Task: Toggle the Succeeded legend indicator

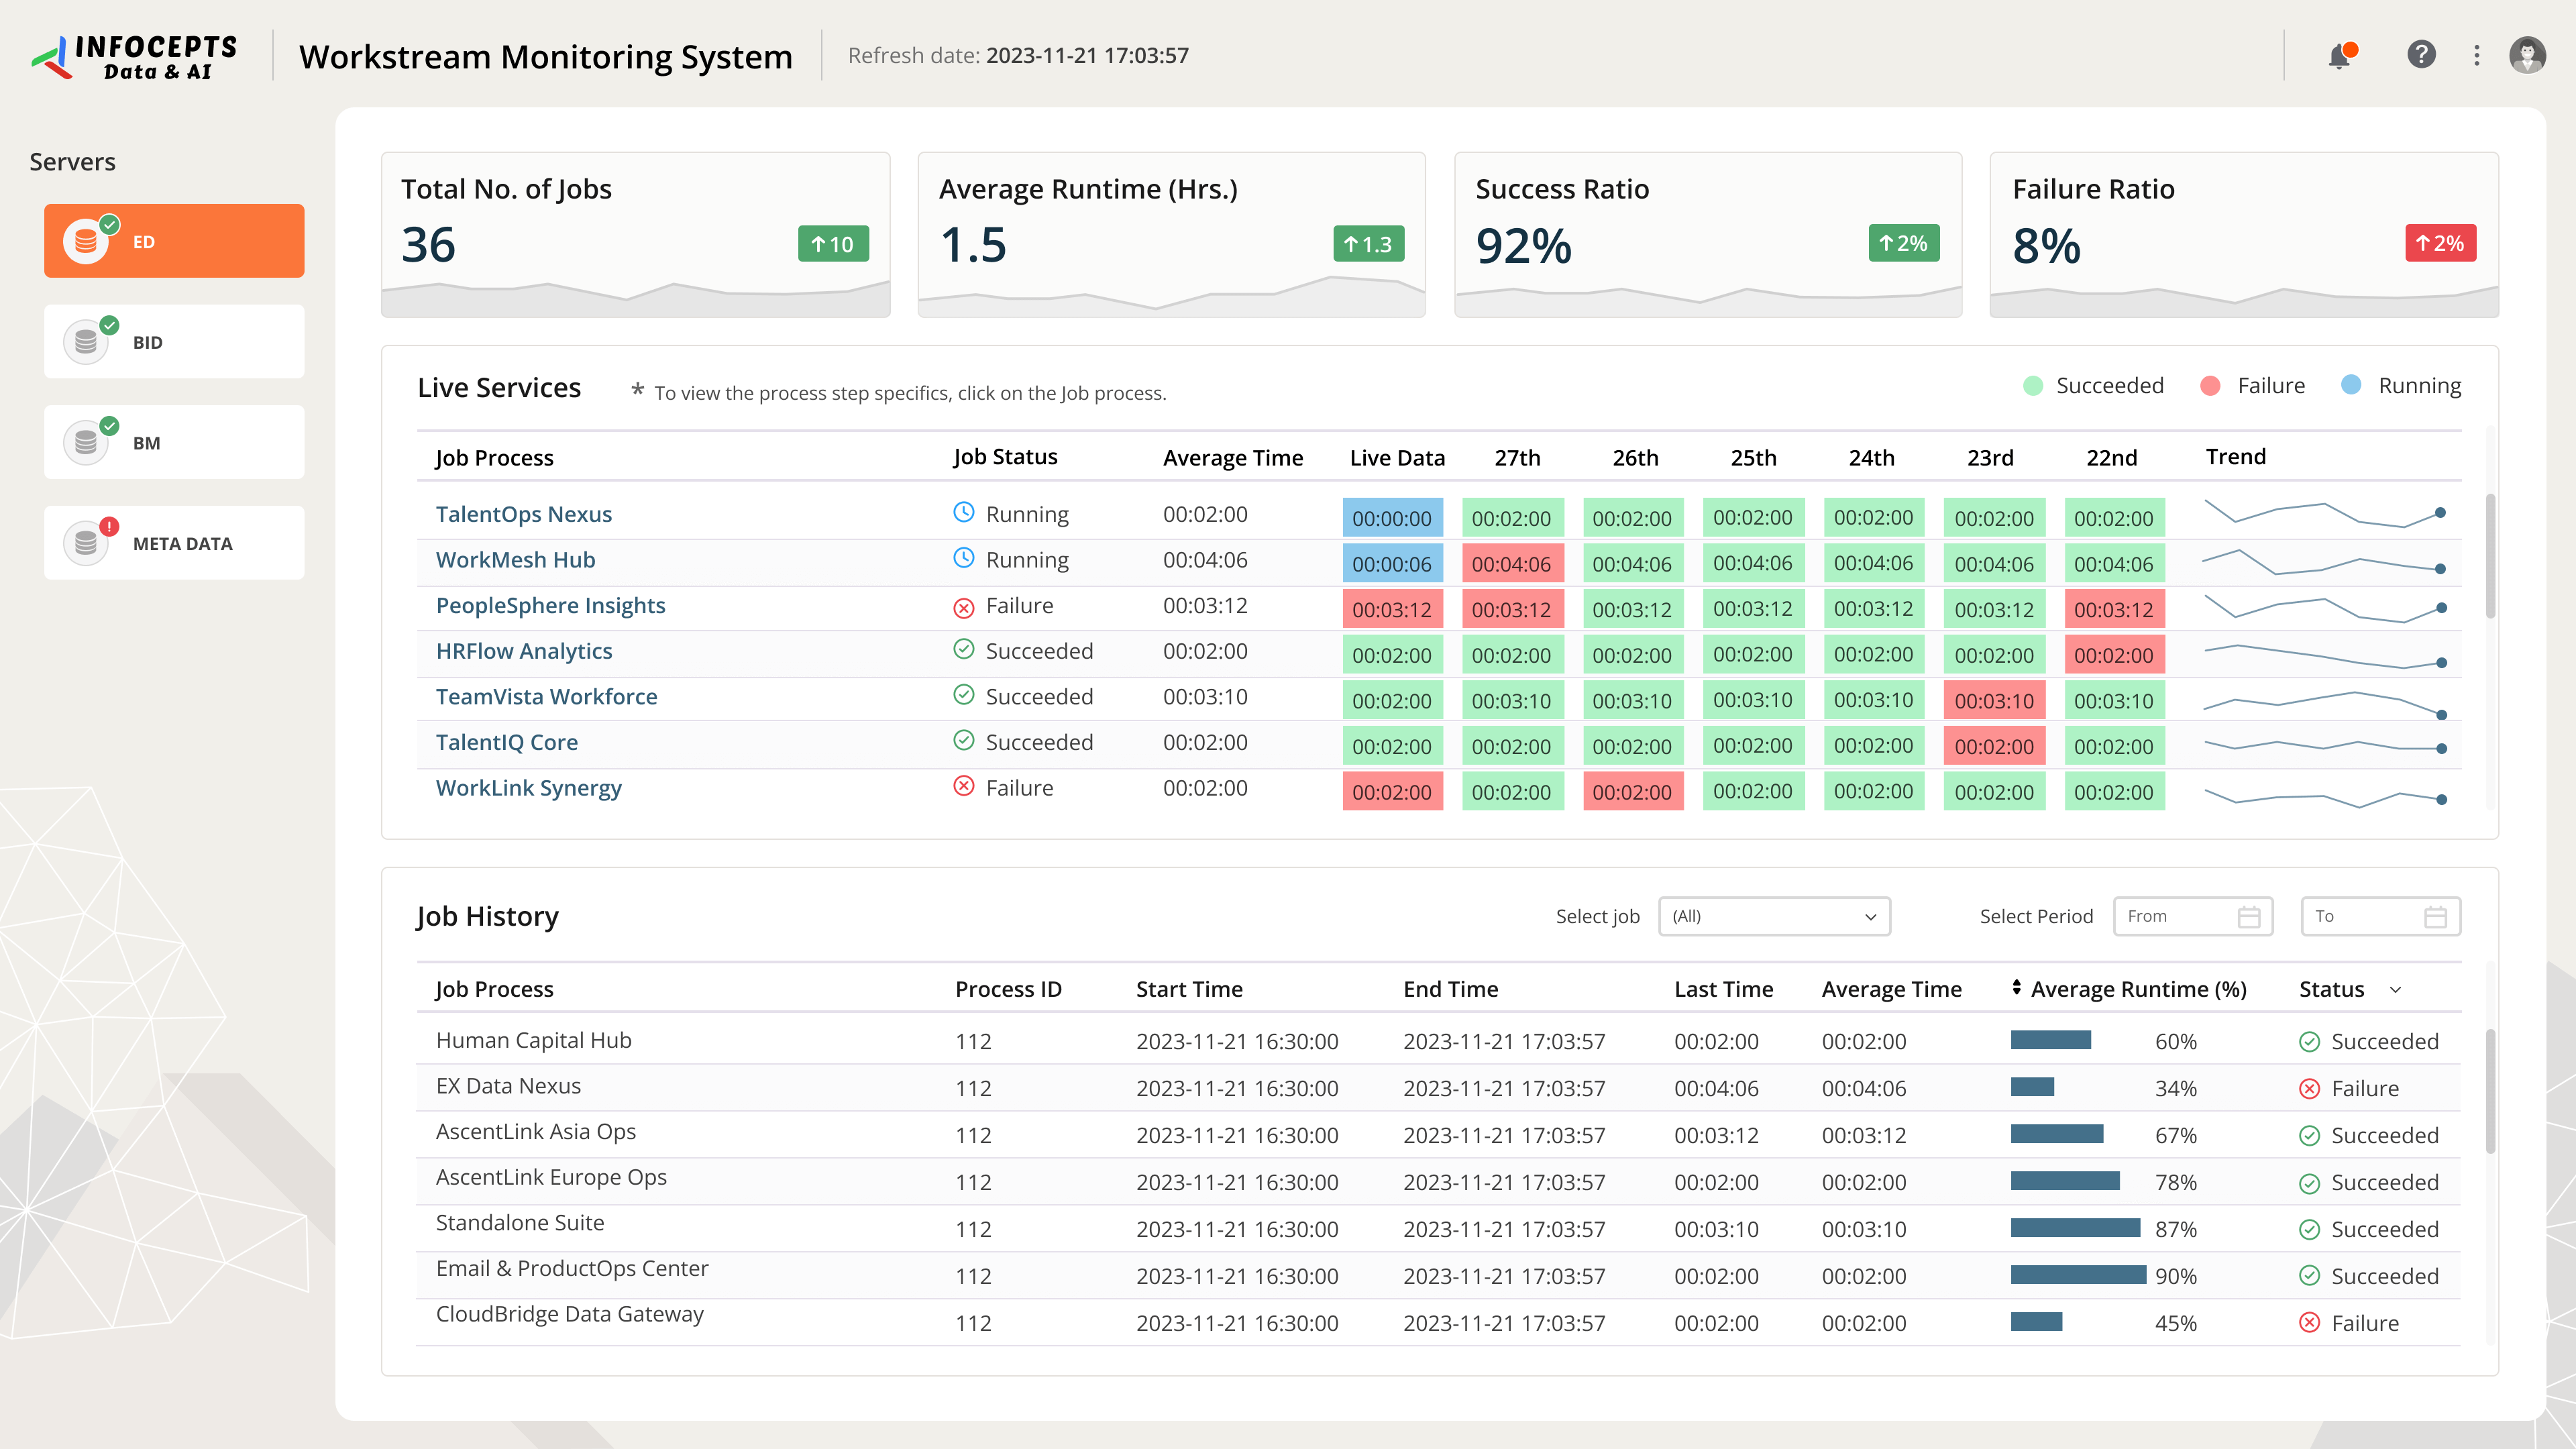Action: tap(2033, 386)
